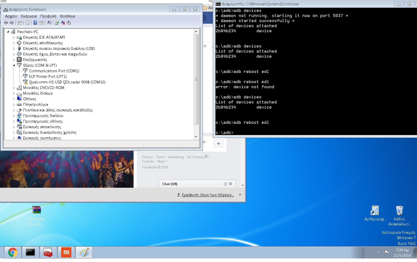Select Qualcomm HS-USB QDLoader 9008 (COM10) device

tap(67, 82)
